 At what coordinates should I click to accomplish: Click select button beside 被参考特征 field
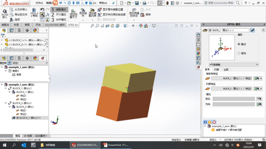click(x=256, y=78)
